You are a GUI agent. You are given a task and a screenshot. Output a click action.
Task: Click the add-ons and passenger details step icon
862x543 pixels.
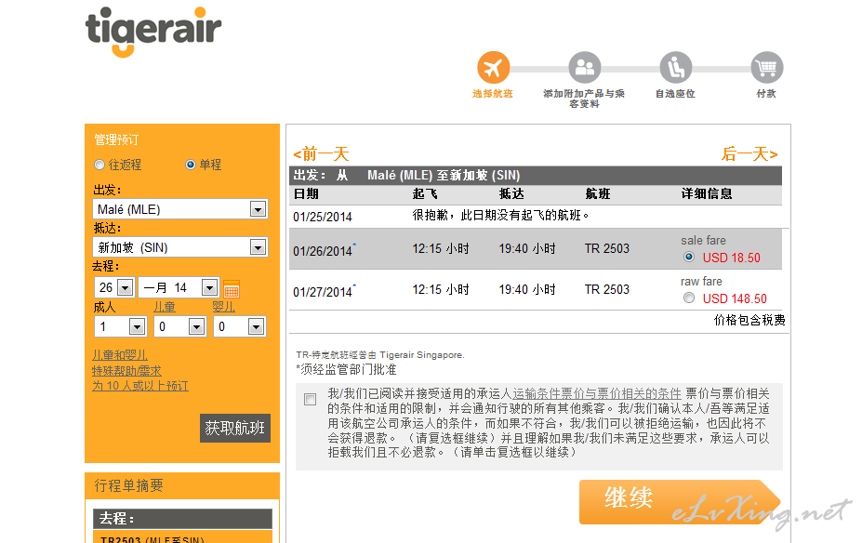[x=584, y=68]
